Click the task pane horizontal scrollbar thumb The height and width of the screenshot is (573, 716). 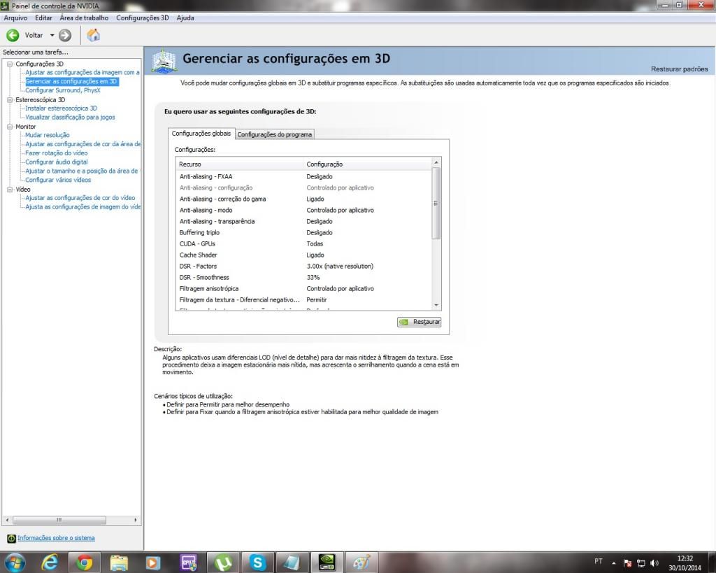[x=59, y=520]
